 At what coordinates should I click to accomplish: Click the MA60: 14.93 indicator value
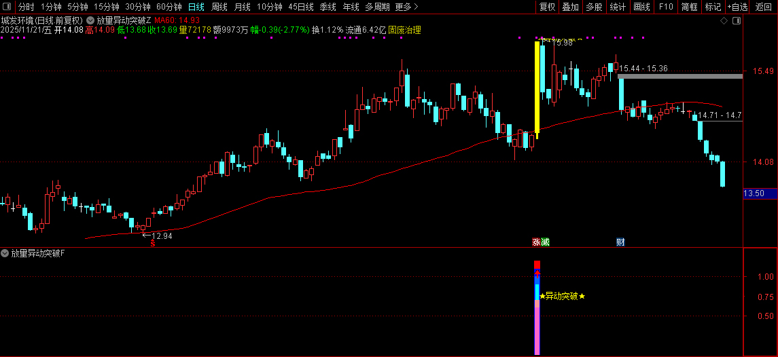pos(177,20)
